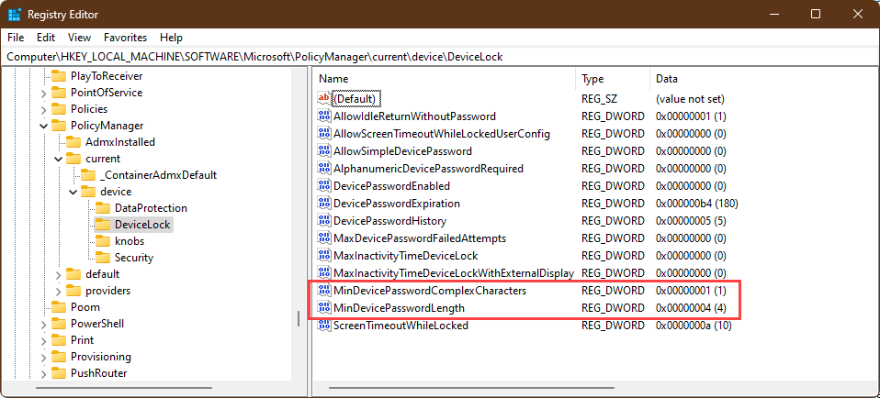Expand the PointOfService key
Viewport: 880px width, 398px height.
43,93
